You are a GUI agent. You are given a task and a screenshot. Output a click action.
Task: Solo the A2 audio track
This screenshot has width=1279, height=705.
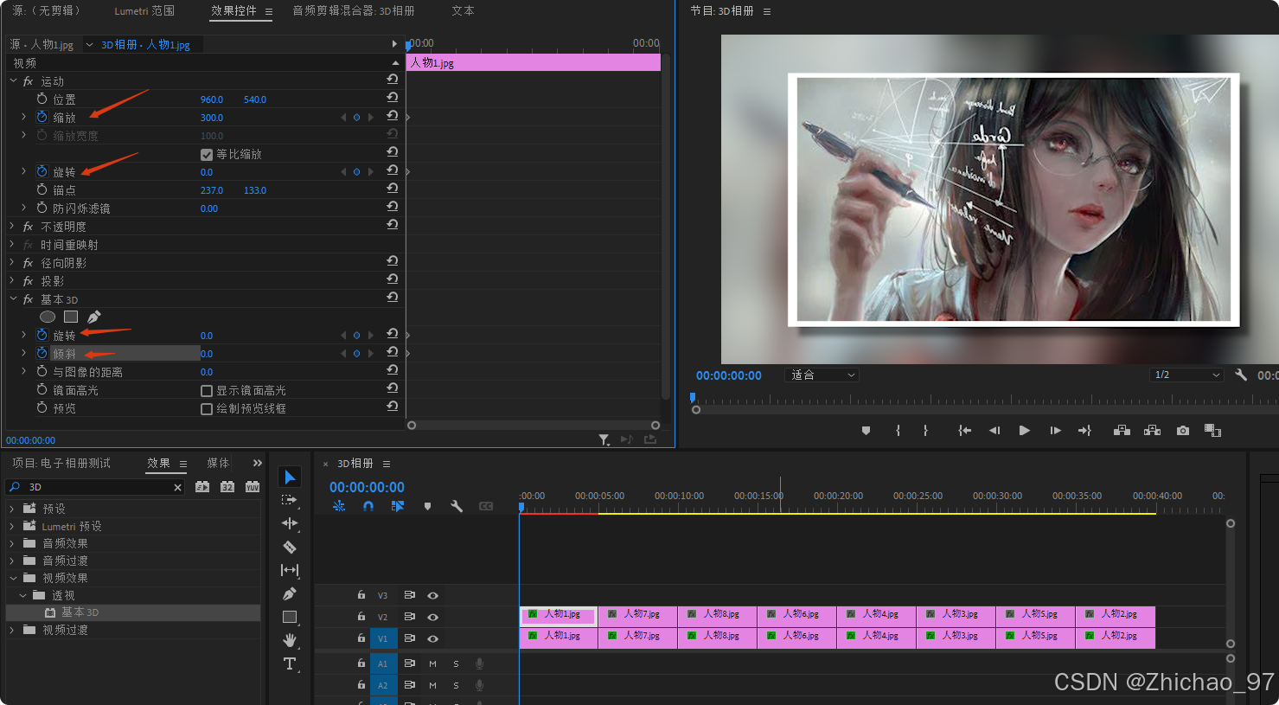(456, 685)
